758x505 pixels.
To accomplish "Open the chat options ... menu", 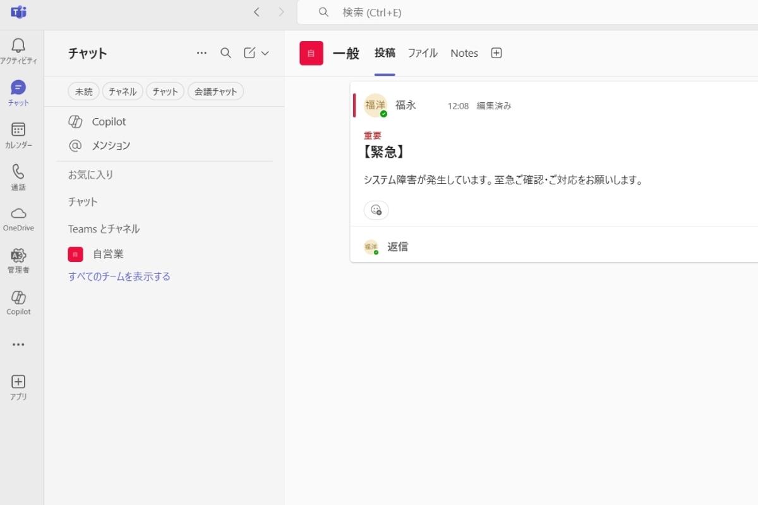I will (x=202, y=53).
